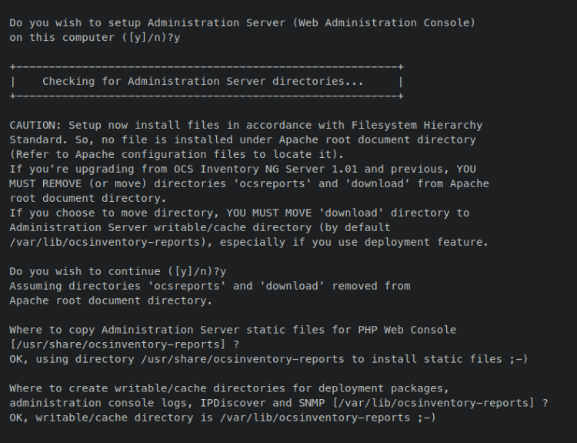Click the line 'administration console logs, IPDiscover and SNMP'
This screenshot has width=577, height=443.
278,403
